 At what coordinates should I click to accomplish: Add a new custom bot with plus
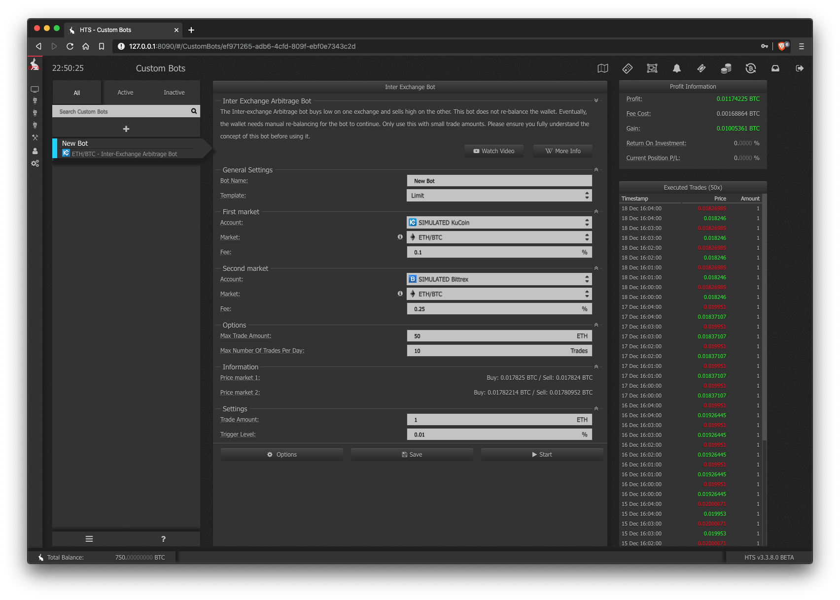coord(126,129)
